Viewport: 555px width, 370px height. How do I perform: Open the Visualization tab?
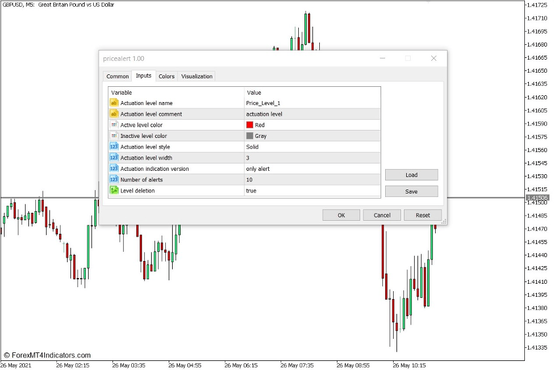pos(196,76)
